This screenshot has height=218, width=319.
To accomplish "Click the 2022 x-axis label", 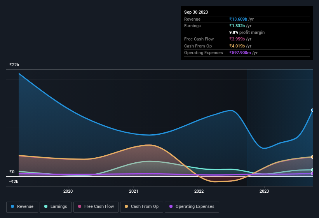I will (199, 191).
